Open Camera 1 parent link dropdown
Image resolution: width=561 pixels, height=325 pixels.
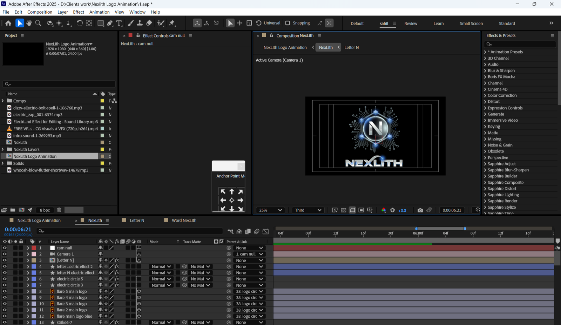pos(249,254)
